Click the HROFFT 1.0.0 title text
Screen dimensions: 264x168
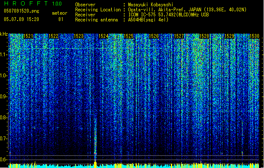pyautogui.click(x=33, y=3)
